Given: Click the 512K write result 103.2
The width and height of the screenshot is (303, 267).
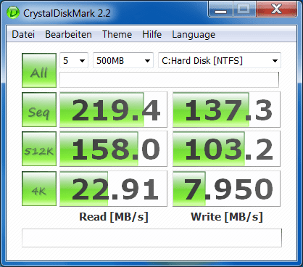Looking at the screenshot, I should 226,149.
